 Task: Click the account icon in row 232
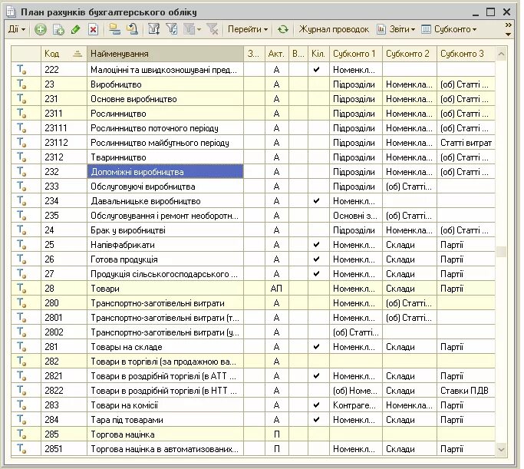pyautogui.click(x=22, y=172)
